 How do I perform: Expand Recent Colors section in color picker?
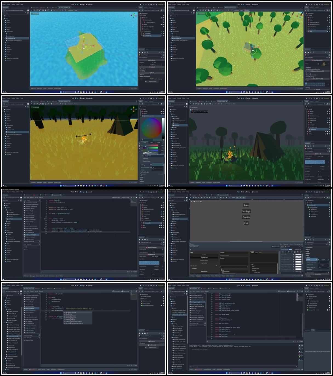(x=146, y=161)
